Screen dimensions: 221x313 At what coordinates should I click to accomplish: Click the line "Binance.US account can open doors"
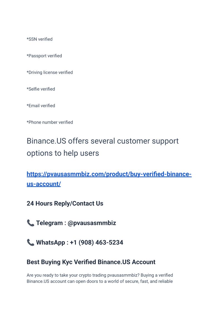pyautogui.click(x=100, y=281)
